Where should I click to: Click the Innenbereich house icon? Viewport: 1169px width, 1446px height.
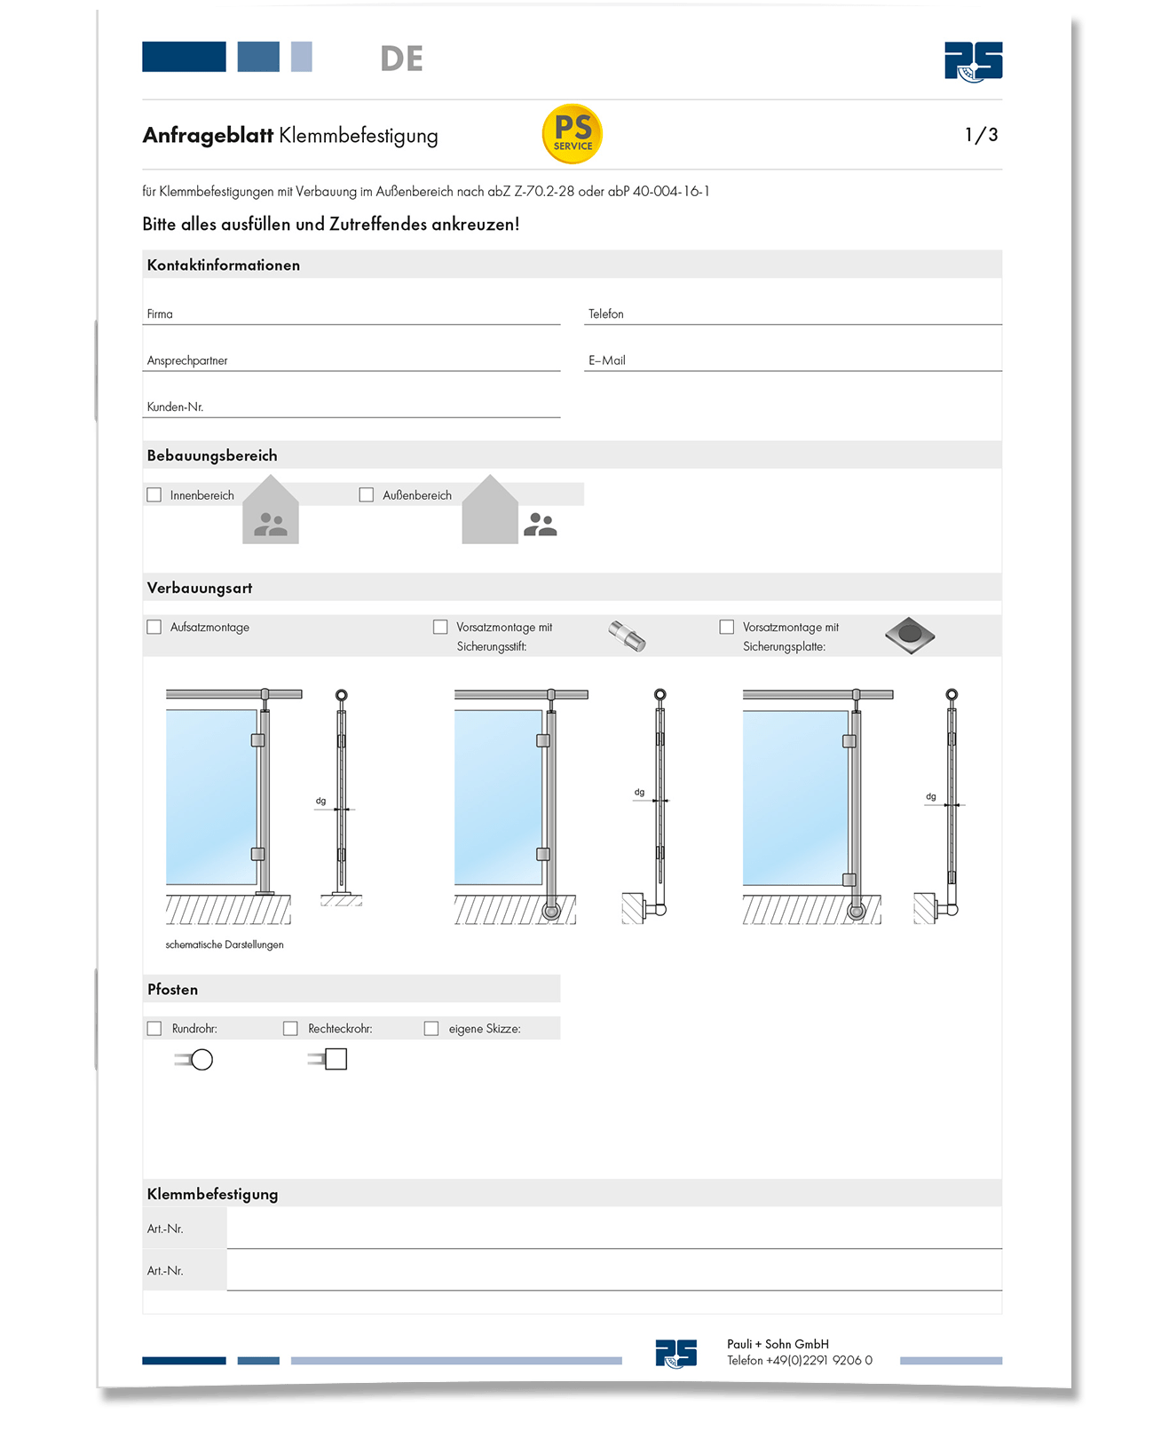point(271,510)
